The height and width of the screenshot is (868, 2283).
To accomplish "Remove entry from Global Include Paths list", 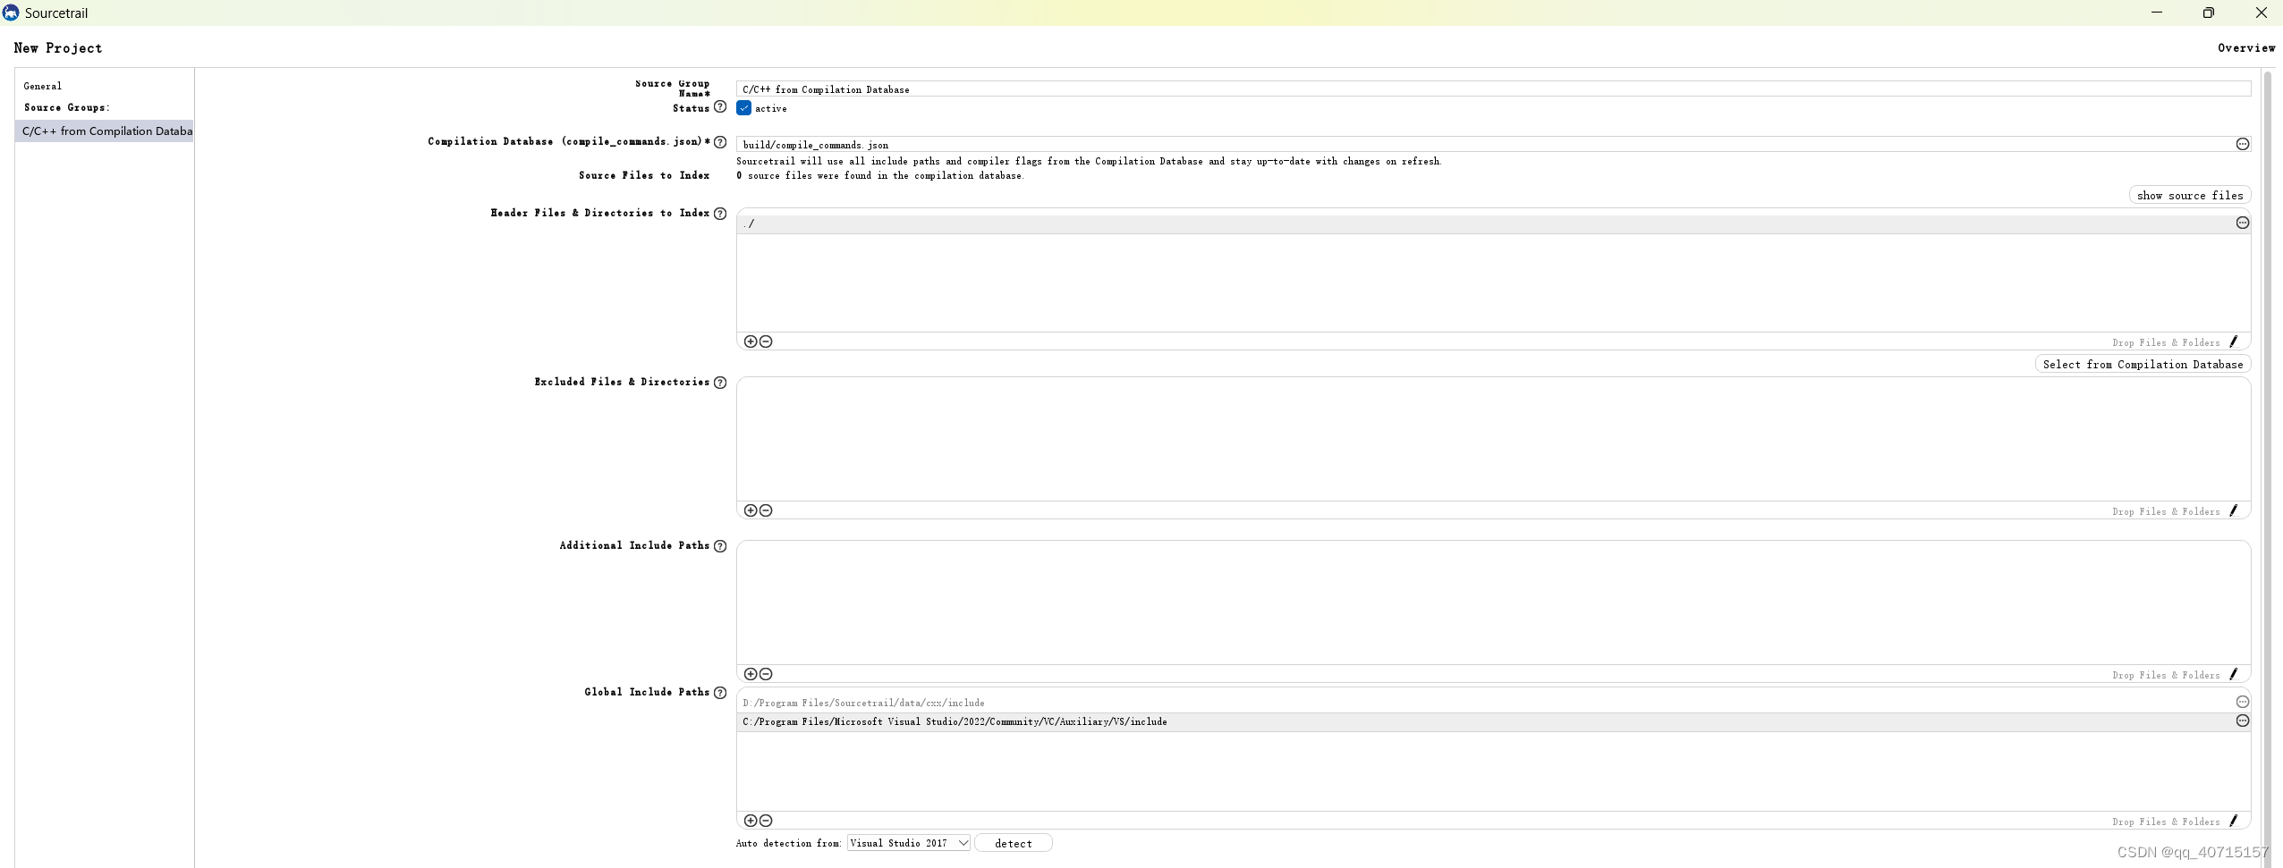I will pos(766,821).
